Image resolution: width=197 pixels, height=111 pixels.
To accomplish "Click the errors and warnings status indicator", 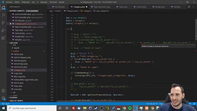I will [x=6, y=104].
